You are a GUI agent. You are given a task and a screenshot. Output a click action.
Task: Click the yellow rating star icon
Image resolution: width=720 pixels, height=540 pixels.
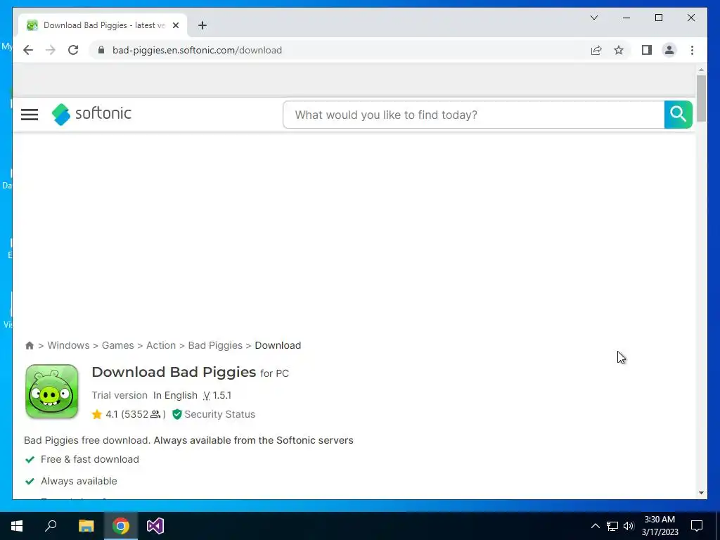pos(97,414)
